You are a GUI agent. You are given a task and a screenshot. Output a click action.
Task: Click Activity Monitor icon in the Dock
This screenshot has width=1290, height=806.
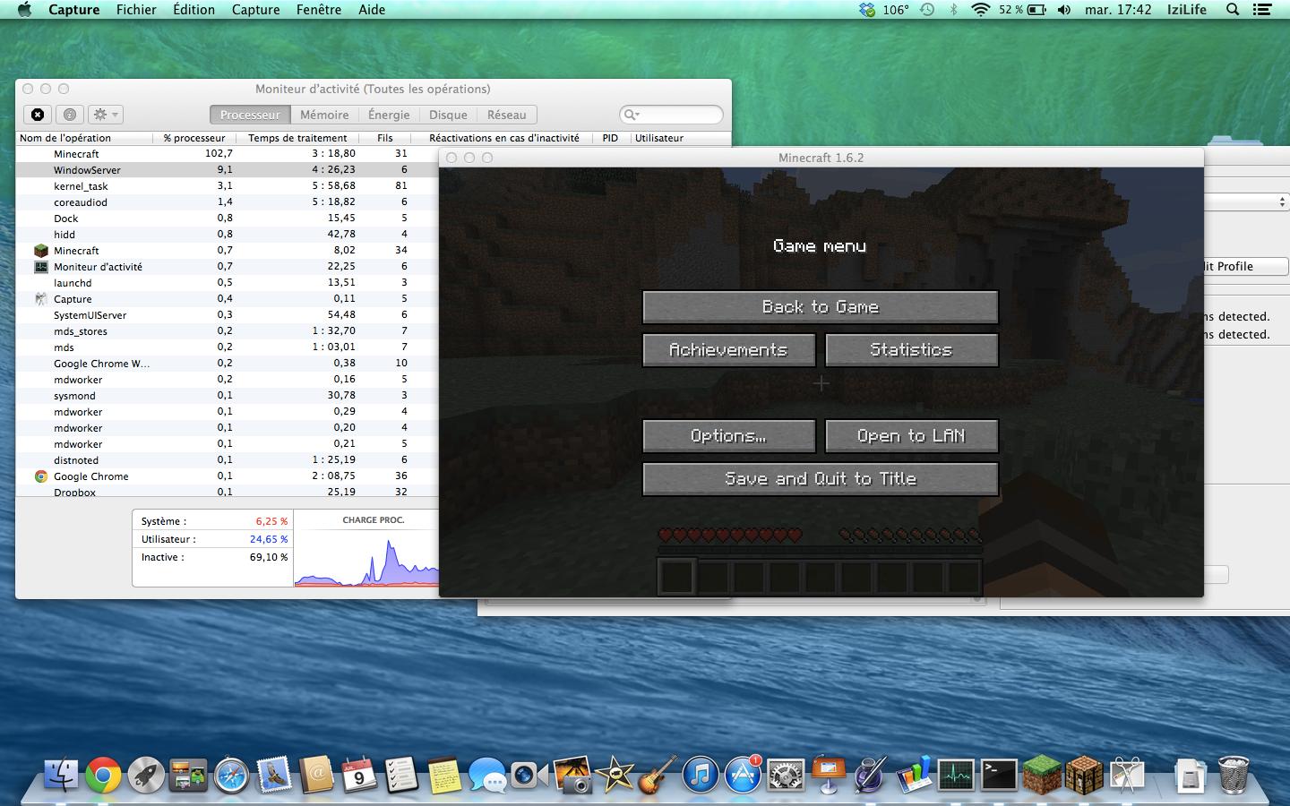click(x=956, y=775)
